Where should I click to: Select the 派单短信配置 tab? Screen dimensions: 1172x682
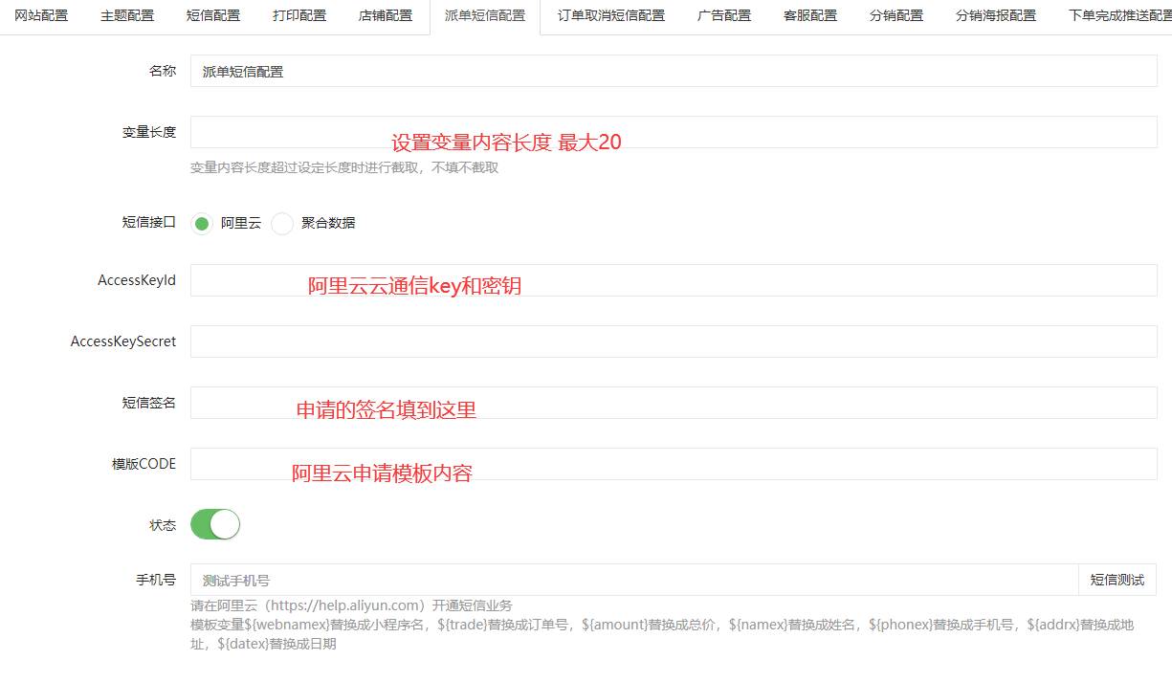485,16
